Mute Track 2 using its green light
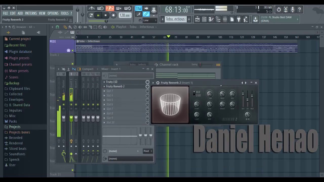This screenshot has width=324, height=182. 73,64
